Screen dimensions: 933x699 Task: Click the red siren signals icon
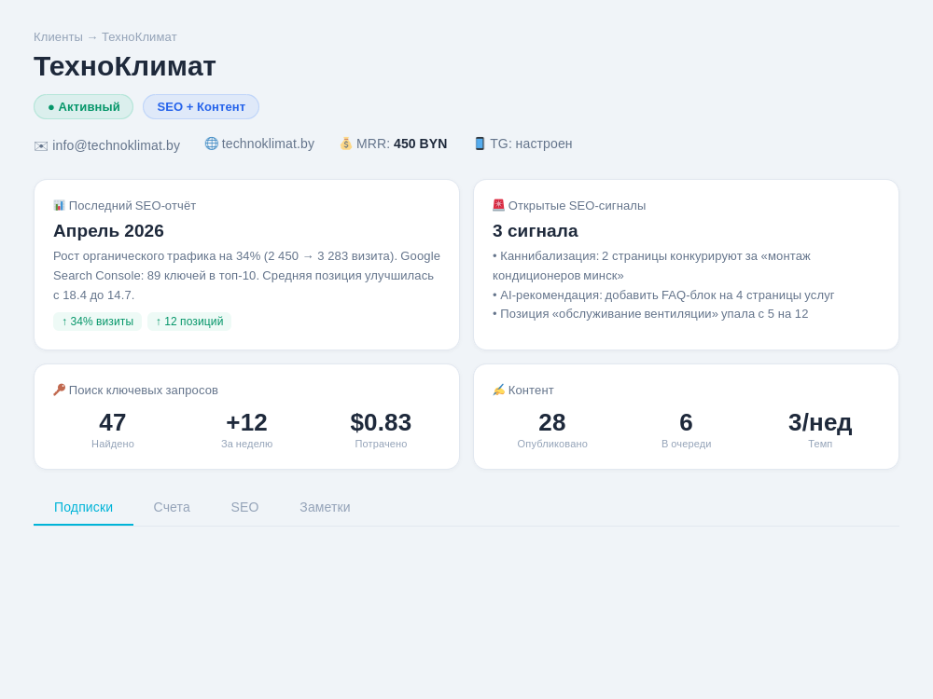pyautogui.click(x=498, y=205)
